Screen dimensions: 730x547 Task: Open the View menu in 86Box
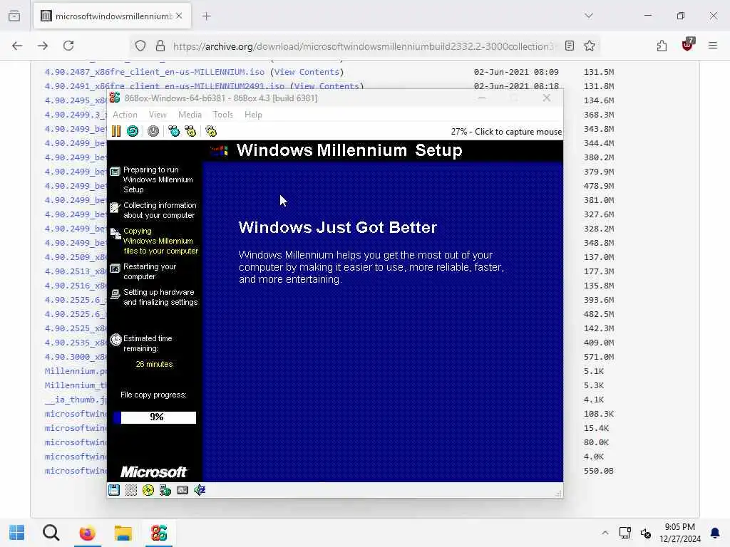tap(158, 115)
